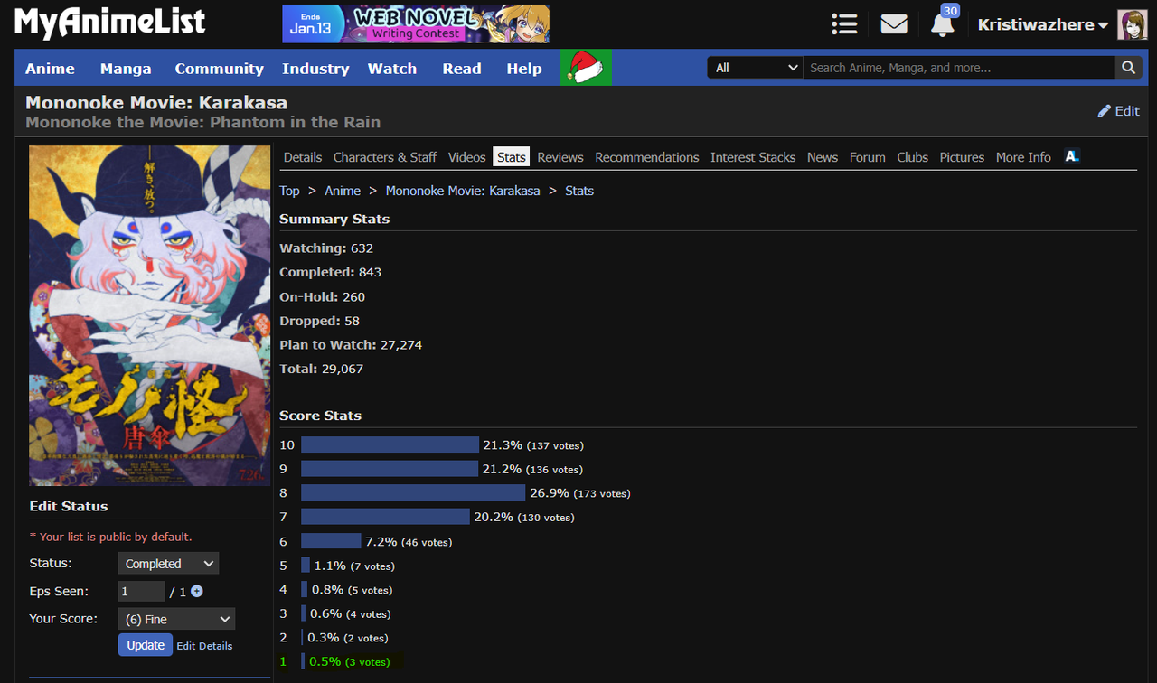Open the Manga menu
The width and height of the screenshot is (1157, 683).
126,69
